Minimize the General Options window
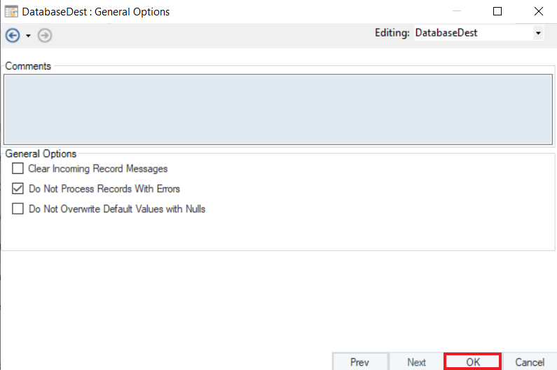This screenshot has width=557, height=370. pos(457,11)
